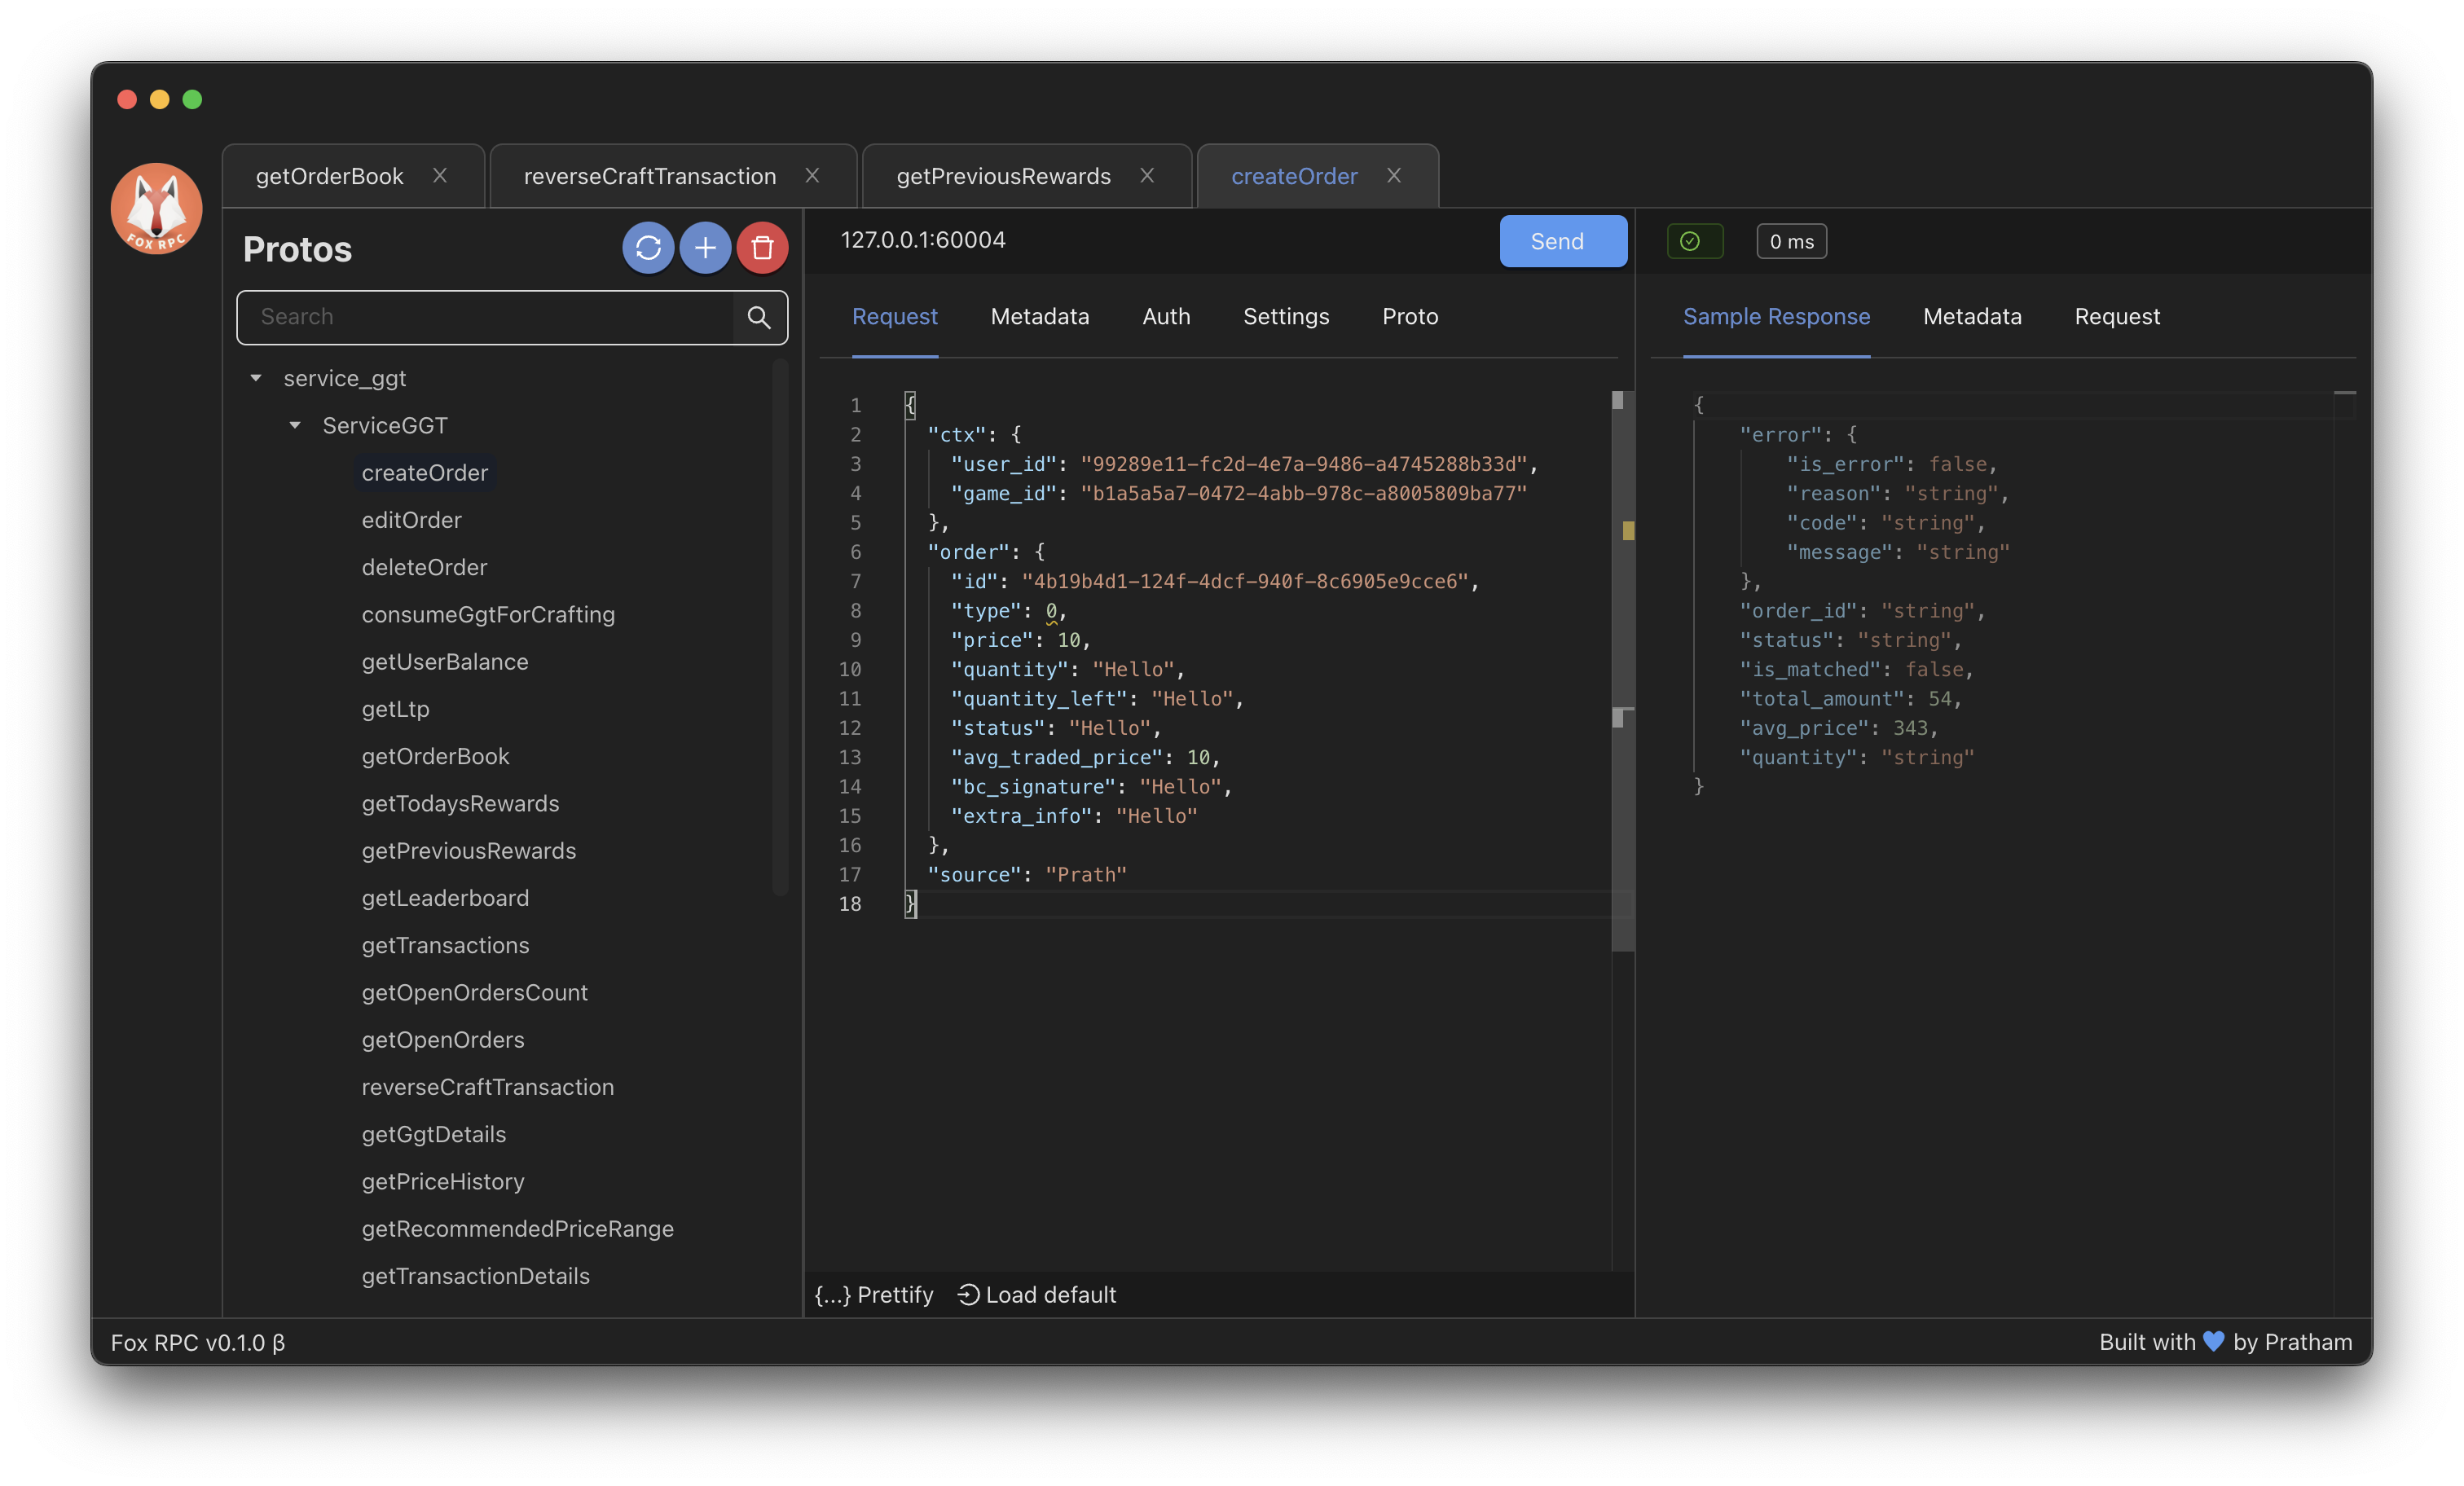The width and height of the screenshot is (2464, 1486).
Task: Click the Fox RPC logo avatar
Action: tap(156, 209)
